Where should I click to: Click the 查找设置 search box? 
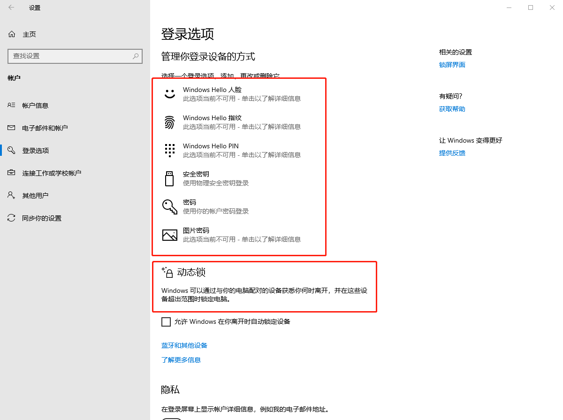tap(75, 56)
